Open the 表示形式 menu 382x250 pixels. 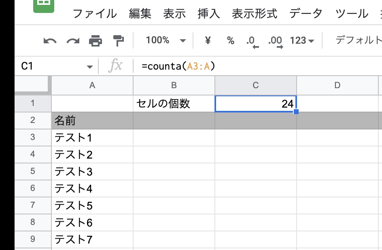pos(255,14)
